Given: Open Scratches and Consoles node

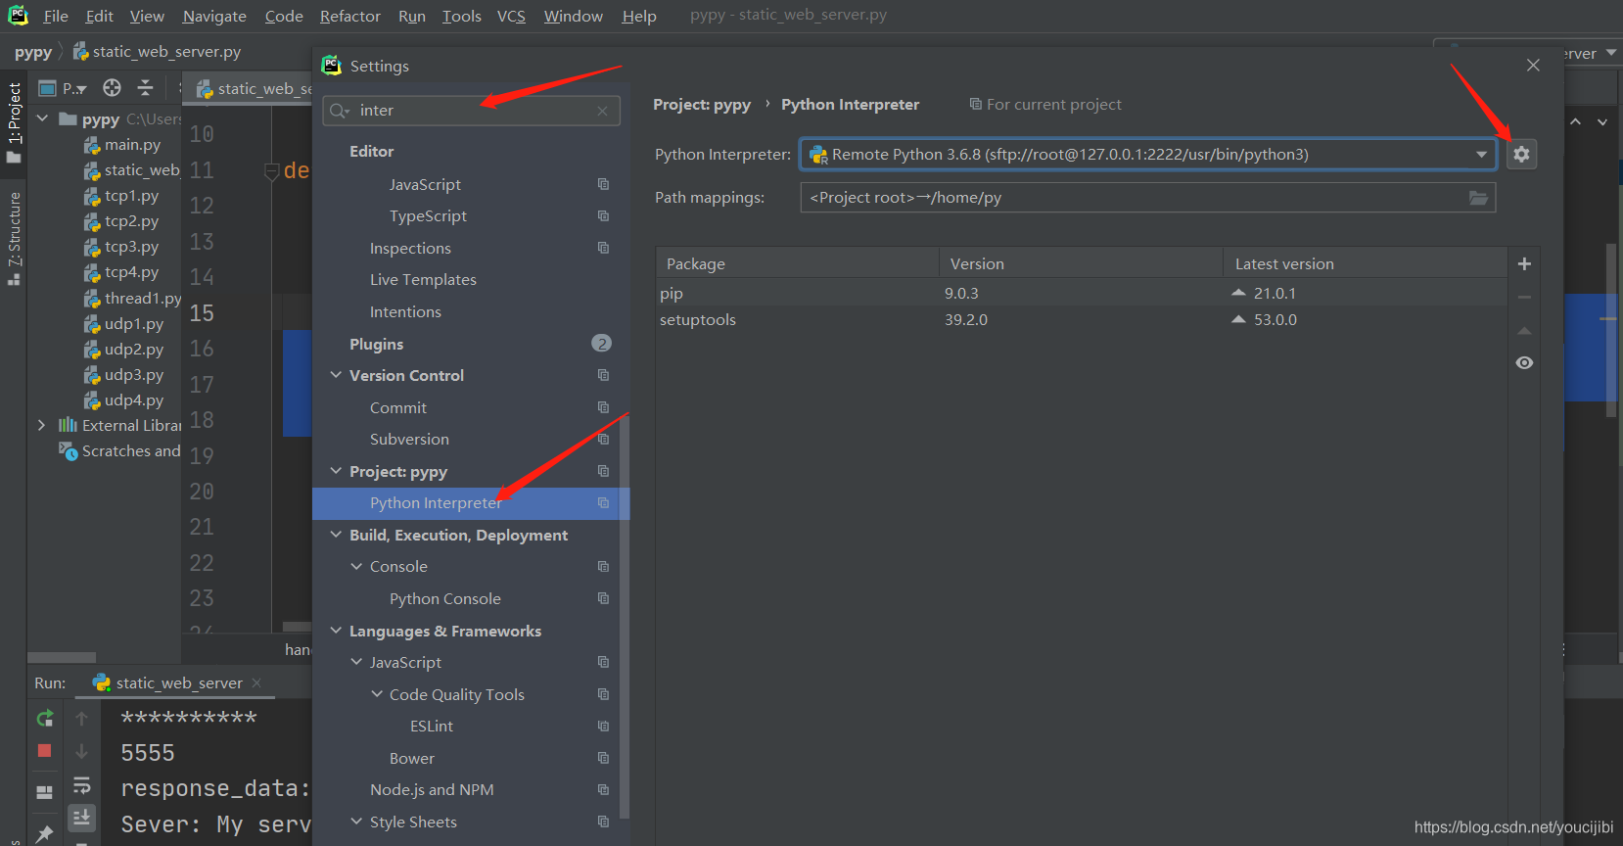Looking at the screenshot, I should tap(119, 450).
